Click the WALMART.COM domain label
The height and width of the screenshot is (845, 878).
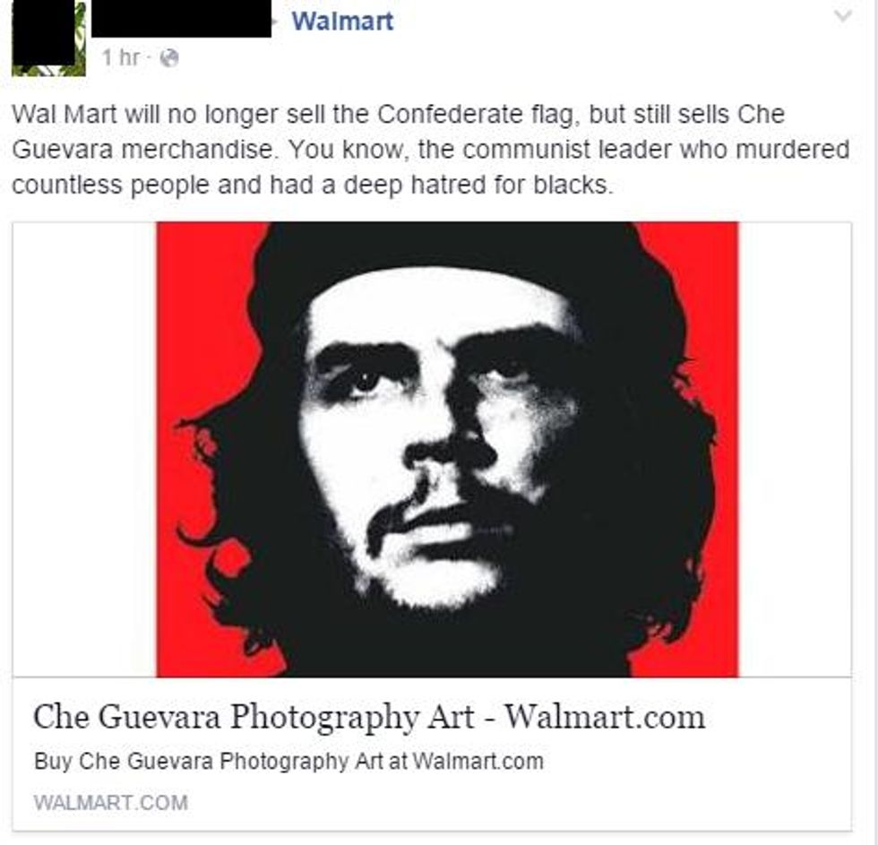[111, 803]
